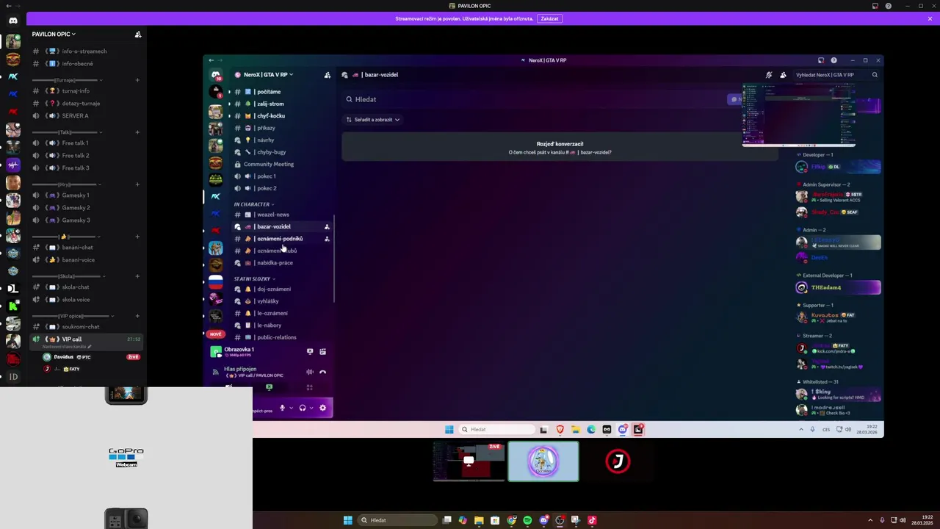
Task: Open PAVILON OPIC server dropdown
Action: (x=54, y=34)
